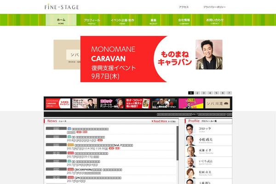Click the scrolling news ticker bar
The width and height of the screenshot is (276, 184).
[x=138, y=114]
